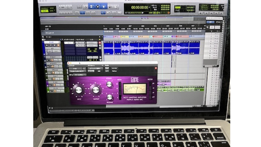This screenshot has height=147, width=261.
Task: Select ratio 4 button on MC77
Action: click(120, 97)
